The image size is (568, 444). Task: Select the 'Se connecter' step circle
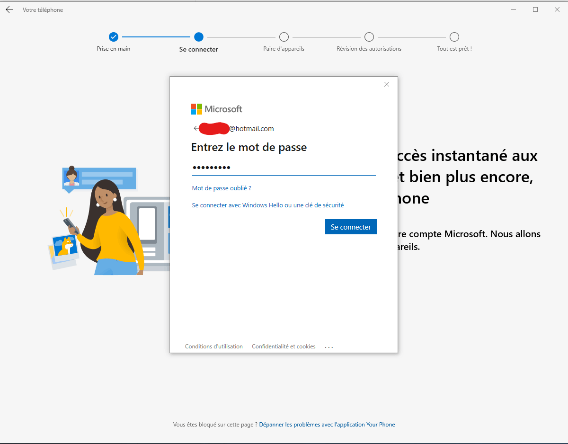[x=199, y=37]
